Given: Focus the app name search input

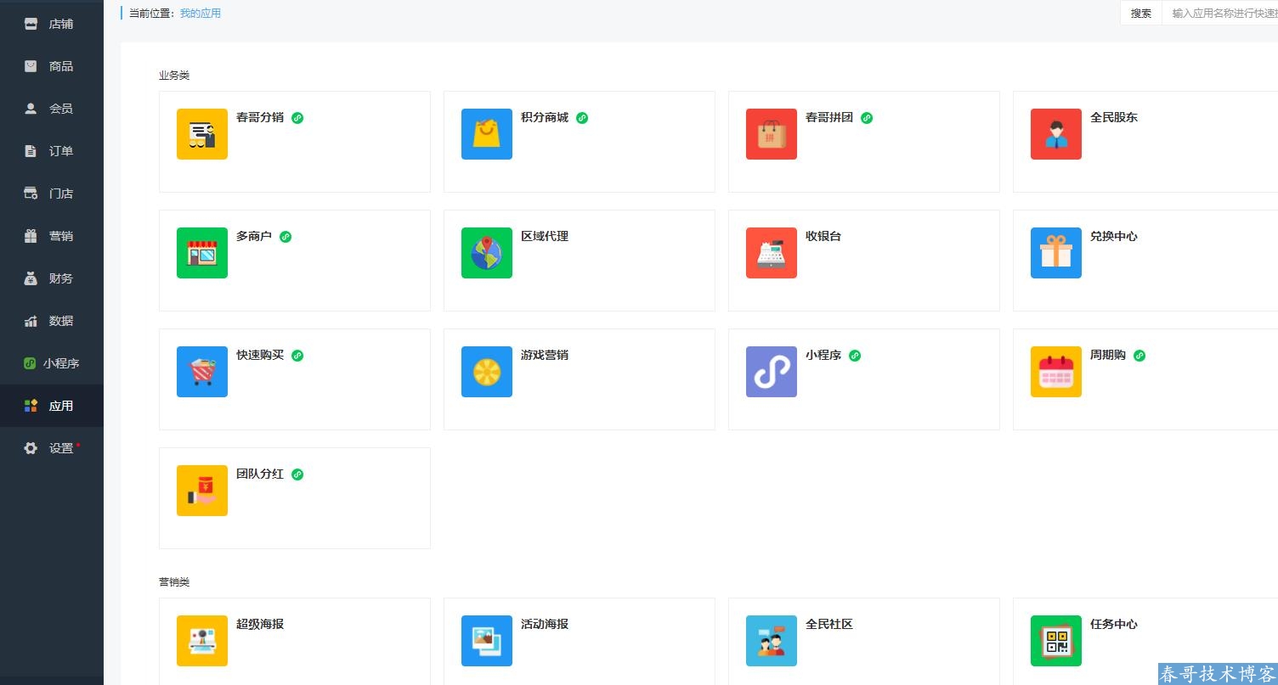Looking at the screenshot, I should [x=1220, y=14].
